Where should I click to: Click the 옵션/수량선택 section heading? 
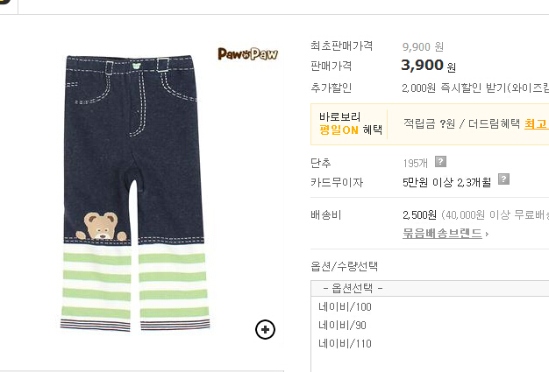tap(344, 266)
